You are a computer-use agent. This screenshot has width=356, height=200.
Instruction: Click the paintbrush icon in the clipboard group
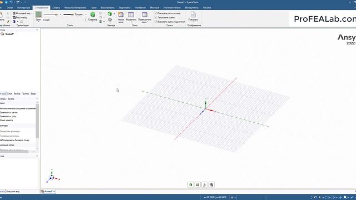click(x=8, y=22)
